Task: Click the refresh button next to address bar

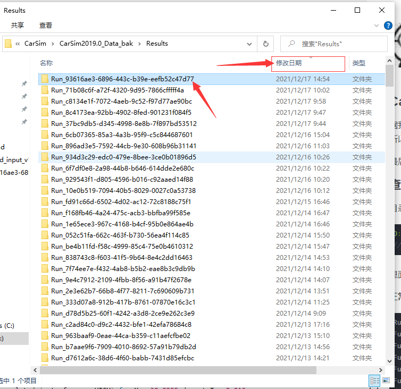Action: (266, 44)
